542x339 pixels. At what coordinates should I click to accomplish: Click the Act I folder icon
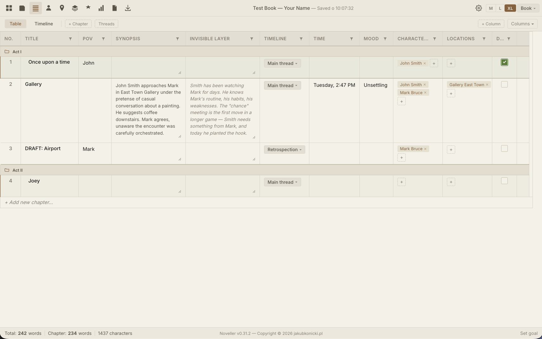pyautogui.click(x=7, y=52)
